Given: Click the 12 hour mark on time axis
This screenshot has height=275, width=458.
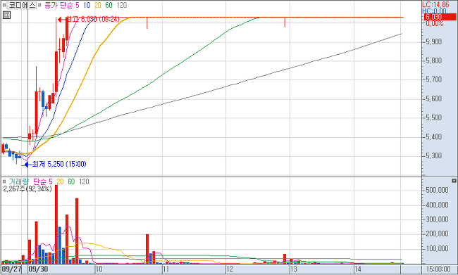Looking at the screenshot, I should pos(230,269).
